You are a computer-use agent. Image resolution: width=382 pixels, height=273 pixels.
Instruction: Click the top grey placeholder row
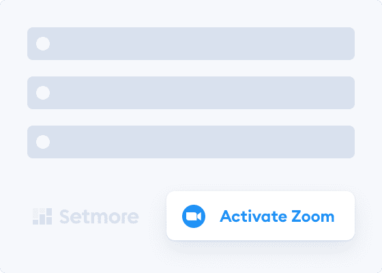(191, 44)
